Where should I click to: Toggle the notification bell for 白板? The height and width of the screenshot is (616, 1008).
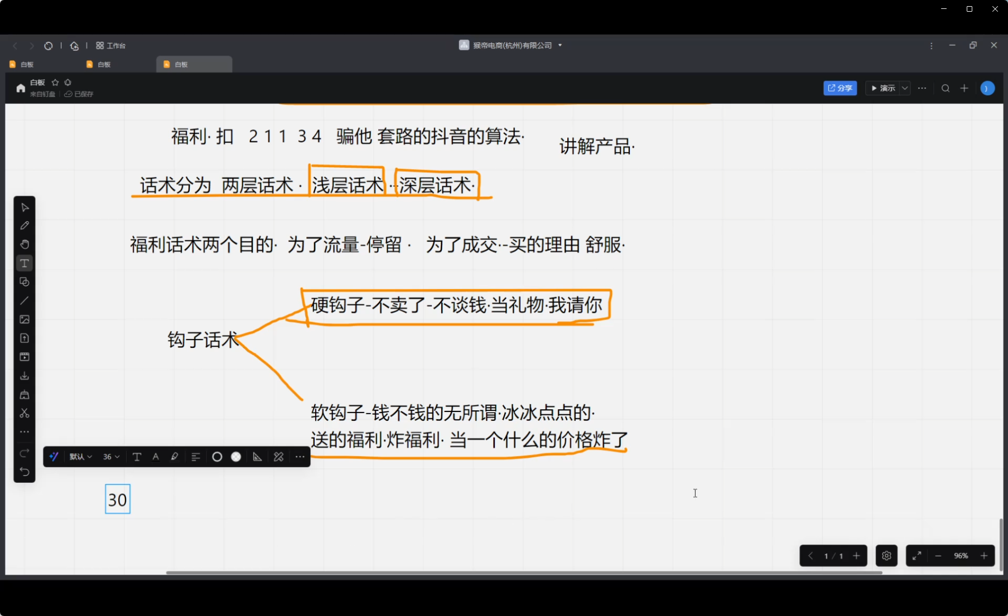pyautogui.click(x=68, y=83)
